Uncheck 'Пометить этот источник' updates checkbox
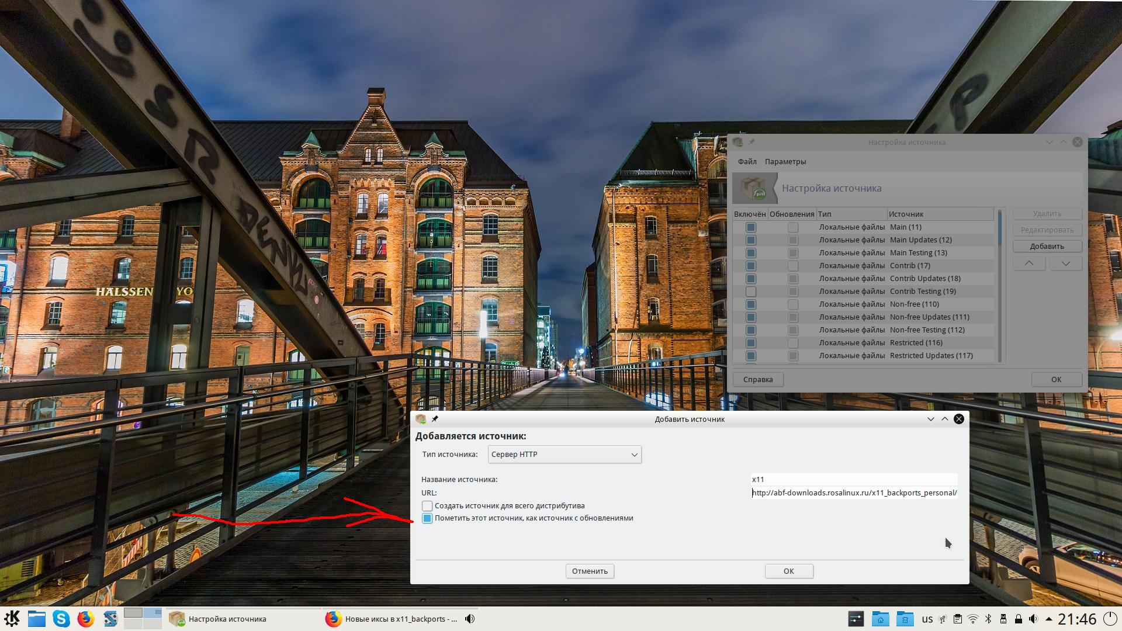This screenshot has width=1122, height=631. pos(427,518)
